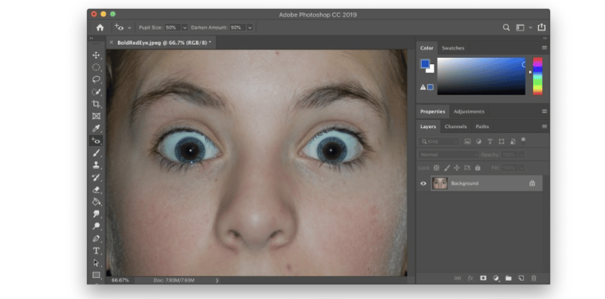Select the Brush tool

[96, 153]
